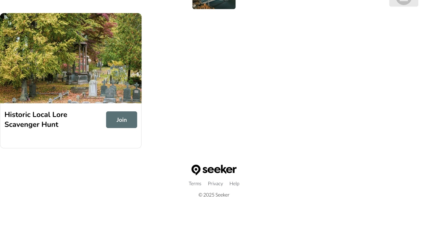
Task: Open the Terms footer link
Action: 195,183
